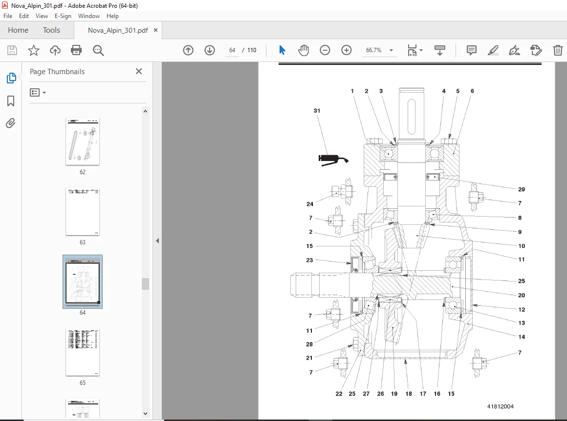Expand the zoom level dropdown
Image resolution: width=567 pixels, height=421 pixels.
point(391,50)
